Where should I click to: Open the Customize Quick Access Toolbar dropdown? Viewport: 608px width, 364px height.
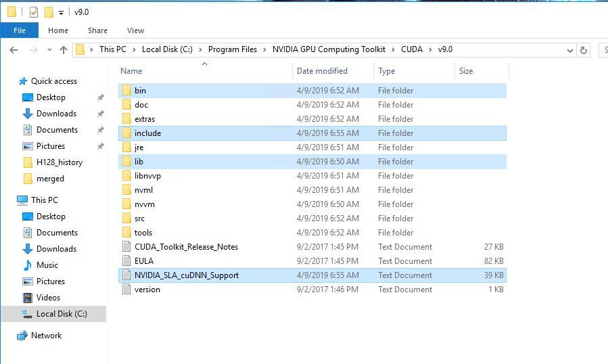pyautogui.click(x=62, y=13)
